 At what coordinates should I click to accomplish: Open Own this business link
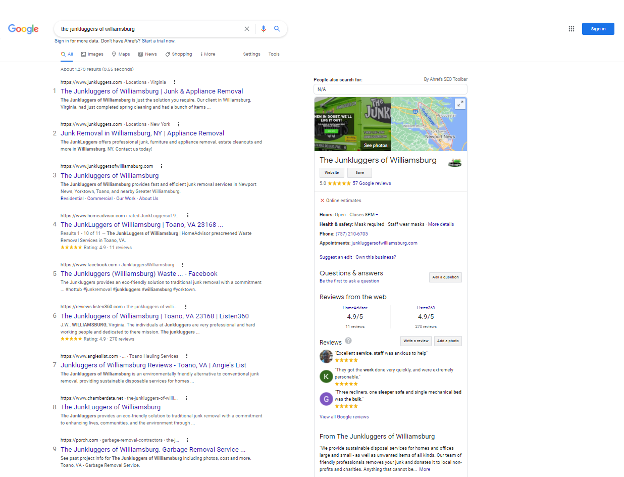pyautogui.click(x=376, y=257)
